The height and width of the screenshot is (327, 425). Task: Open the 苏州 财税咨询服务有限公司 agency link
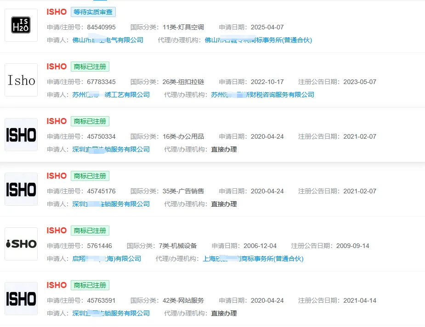click(263, 95)
